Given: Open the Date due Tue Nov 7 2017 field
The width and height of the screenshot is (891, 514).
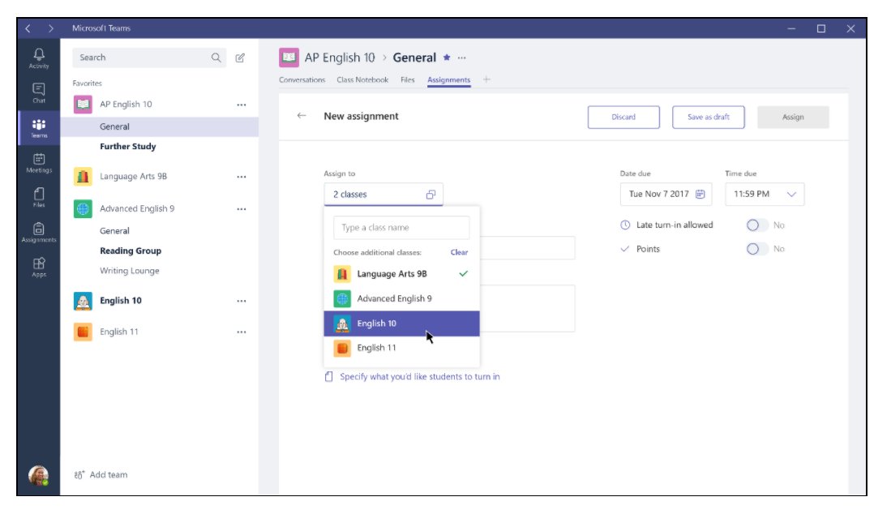Looking at the screenshot, I should click(x=666, y=195).
